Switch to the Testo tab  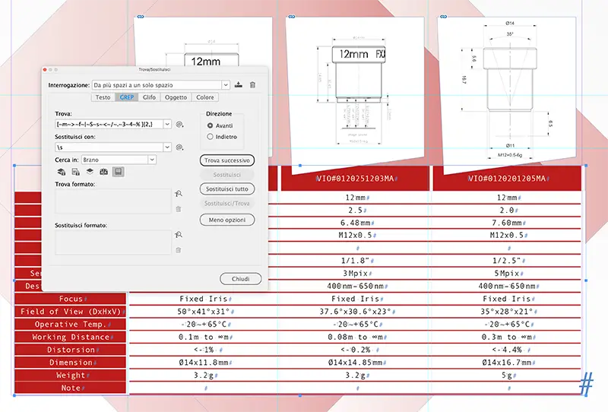(103, 97)
